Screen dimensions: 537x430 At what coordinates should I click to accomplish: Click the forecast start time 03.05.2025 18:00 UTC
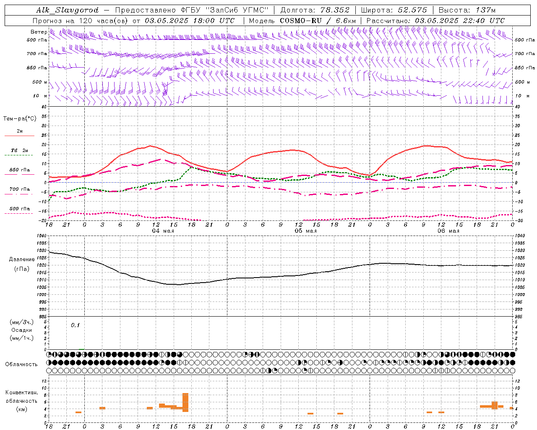190,21
